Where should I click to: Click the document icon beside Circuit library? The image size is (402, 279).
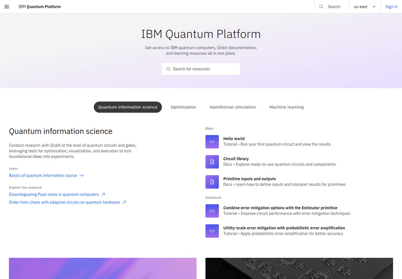[212, 162]
